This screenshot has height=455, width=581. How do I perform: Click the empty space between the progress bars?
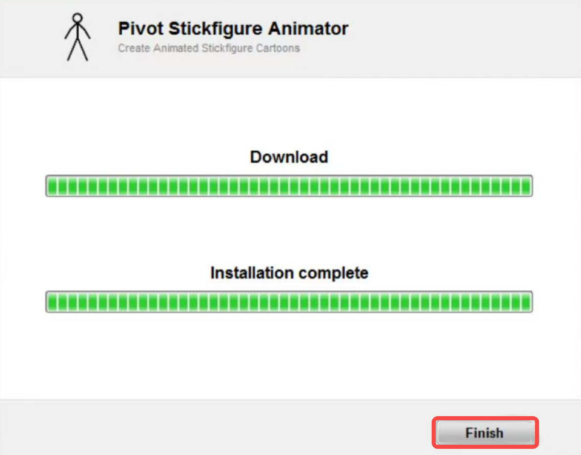pyautogui.click(x=289, y=233)
